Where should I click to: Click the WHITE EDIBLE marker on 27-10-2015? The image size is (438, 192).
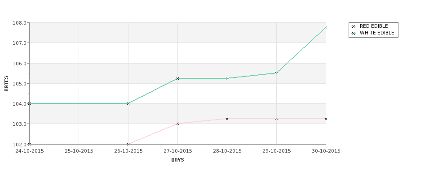[x=177, y=78]
